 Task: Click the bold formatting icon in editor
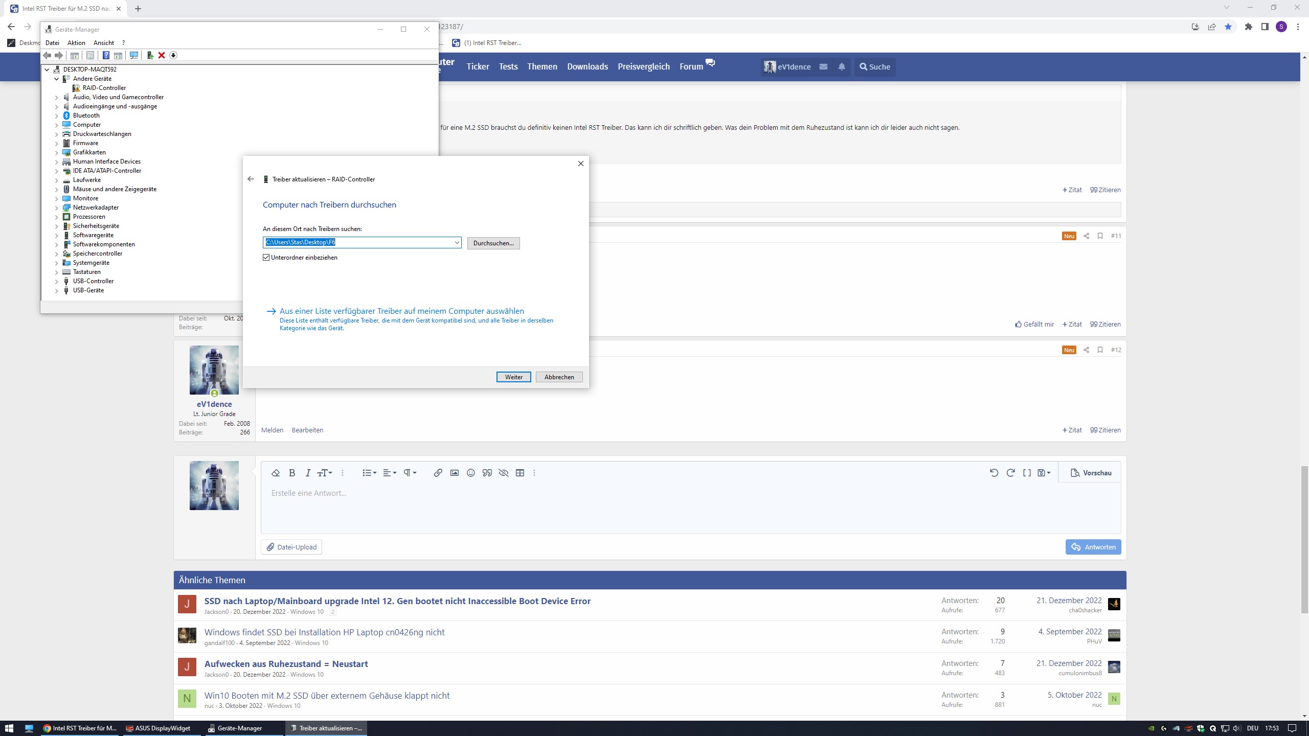pyautogui.click(x=292, y=473)
